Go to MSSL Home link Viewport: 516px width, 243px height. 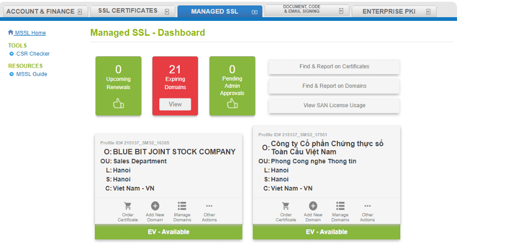pyautogui.click(x=30, y=33)
